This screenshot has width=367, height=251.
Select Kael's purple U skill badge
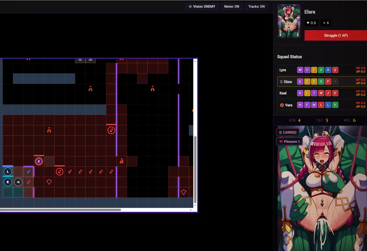[x=300, y=93]
